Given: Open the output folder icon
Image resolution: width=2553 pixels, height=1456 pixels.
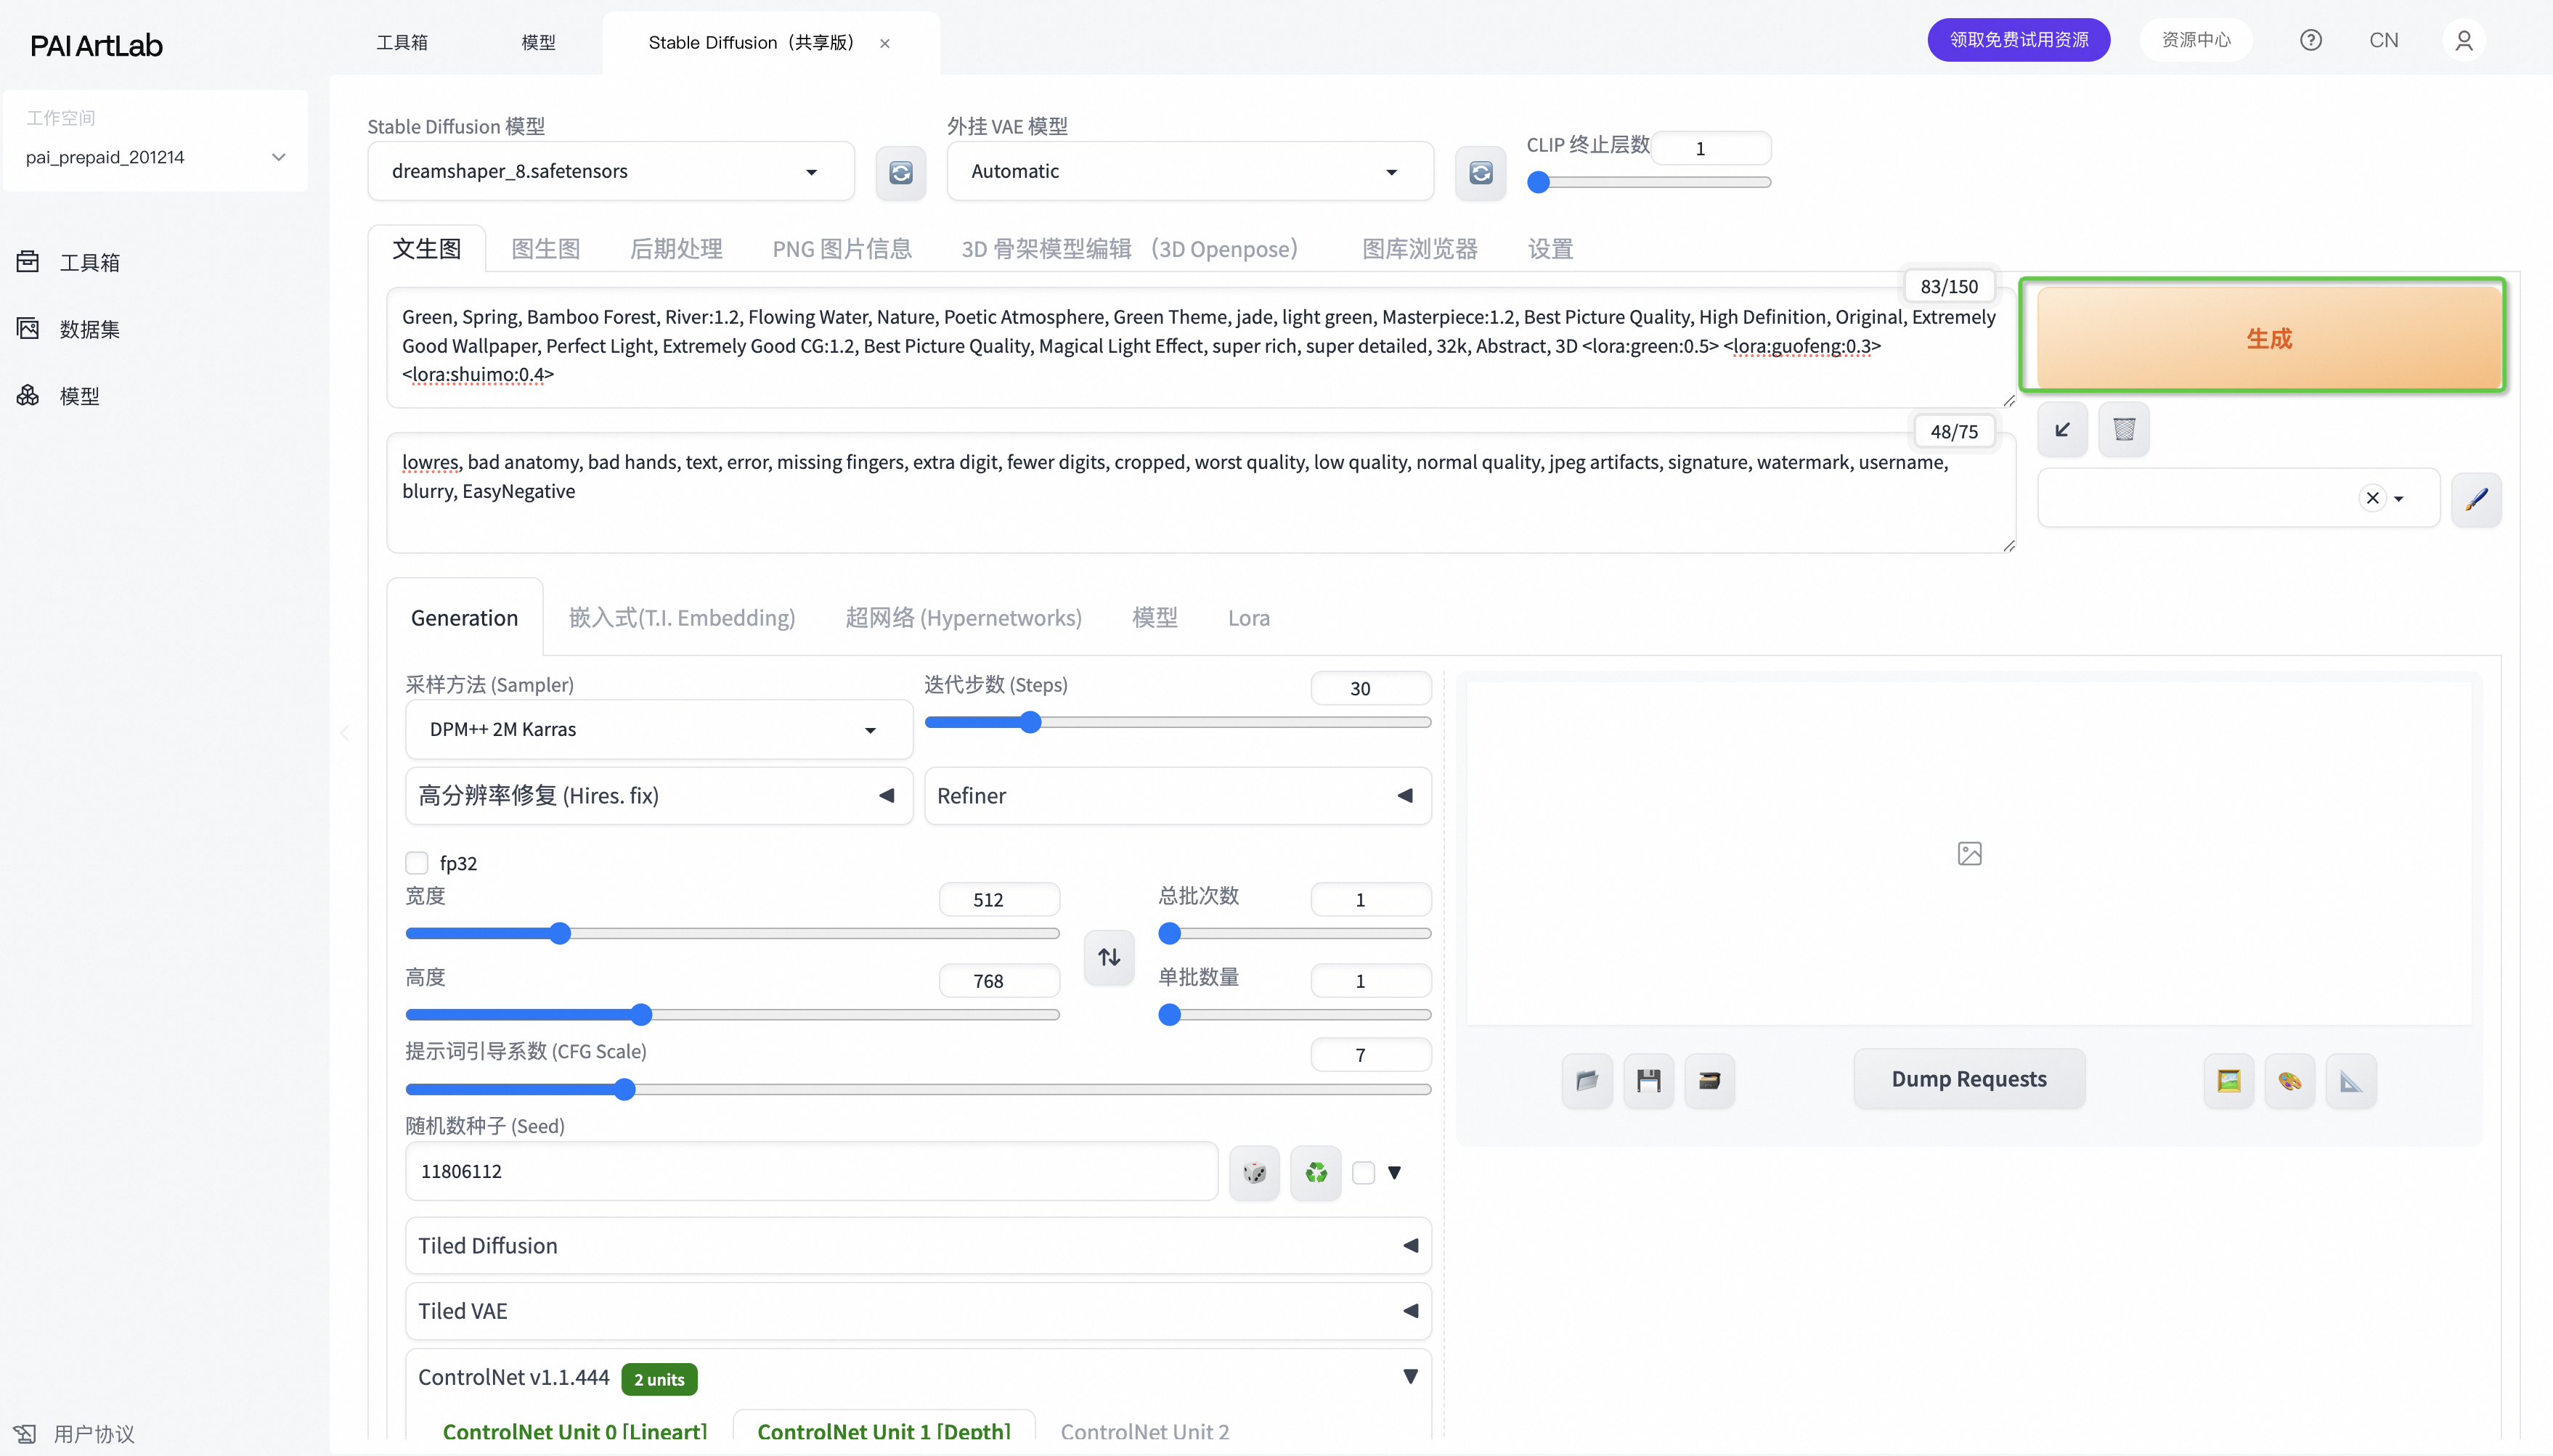Looking at the screenshot, I should tap(1587, 1080).
